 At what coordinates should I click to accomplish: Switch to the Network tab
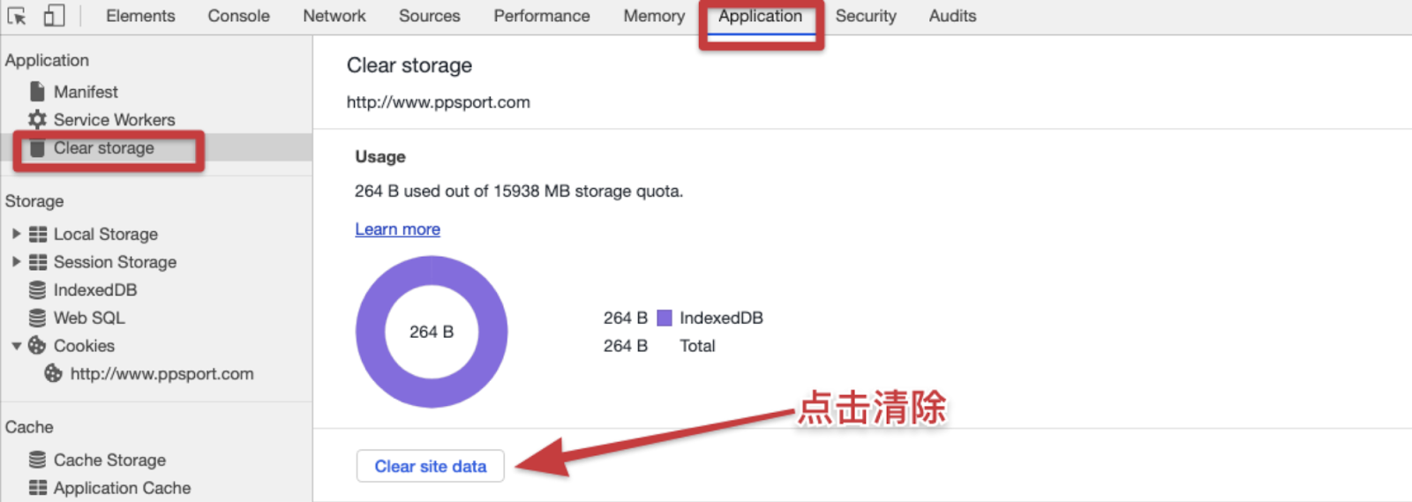[334, 16]
